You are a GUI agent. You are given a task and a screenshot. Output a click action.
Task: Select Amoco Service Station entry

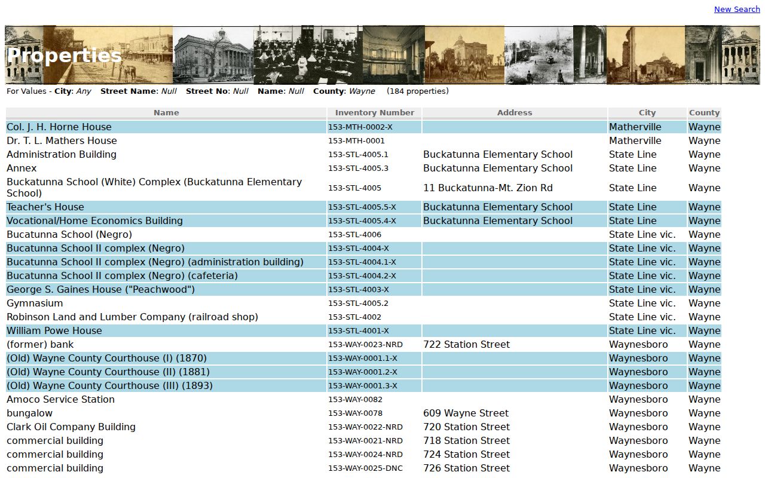(x=60, y=399)
